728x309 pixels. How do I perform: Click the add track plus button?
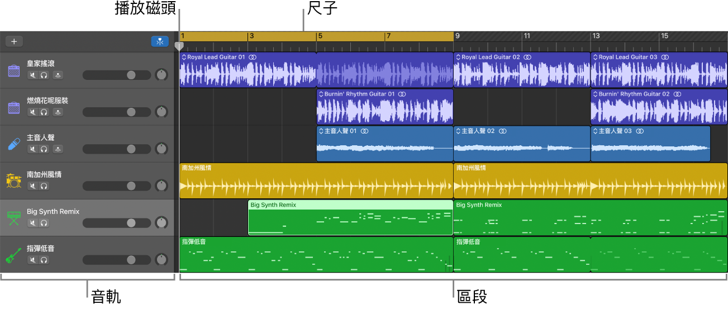pyautogui.click(x=14, y=41)
